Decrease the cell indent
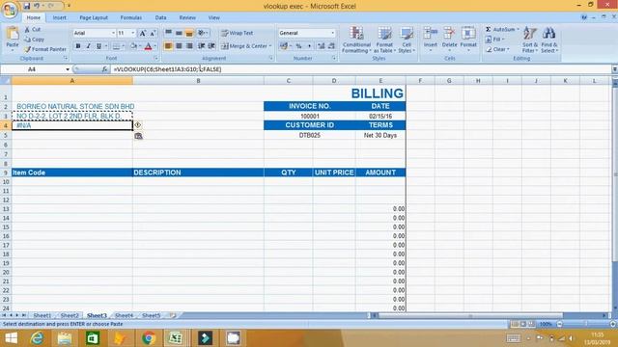Viewport: 618px width, 347px height. (x=202, y=46)
